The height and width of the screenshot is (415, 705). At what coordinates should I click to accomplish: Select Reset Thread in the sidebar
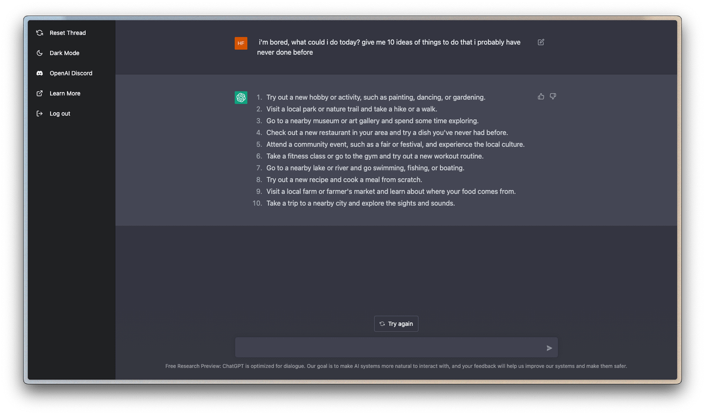pyautogui.click(x=68, y=33)
